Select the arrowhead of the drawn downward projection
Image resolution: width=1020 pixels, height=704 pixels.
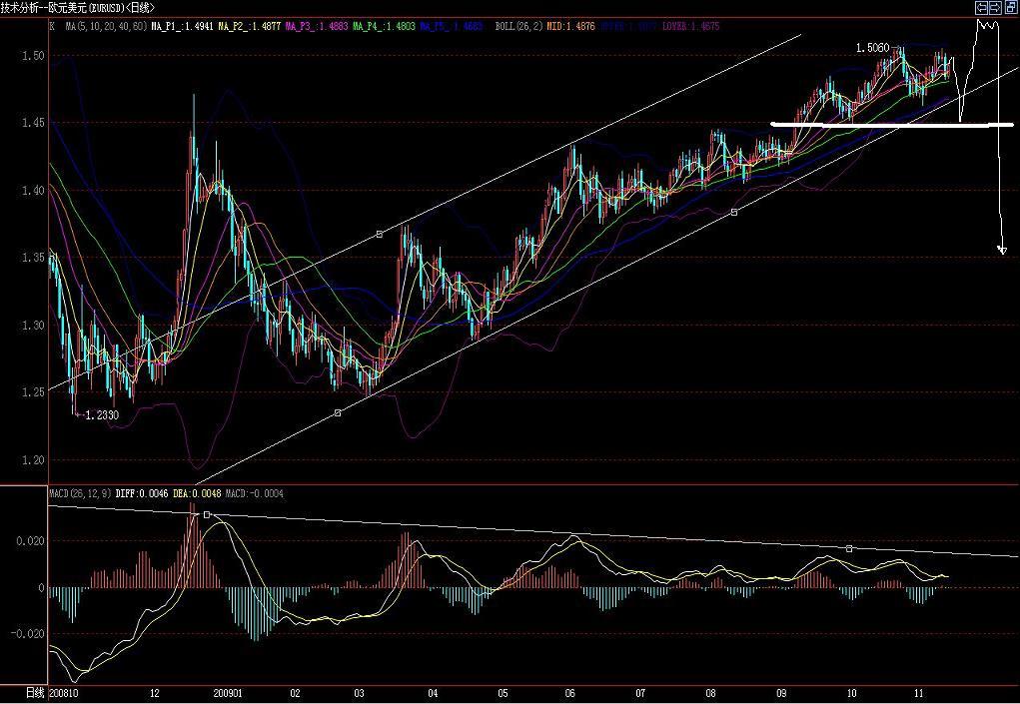pos(1002,250)
